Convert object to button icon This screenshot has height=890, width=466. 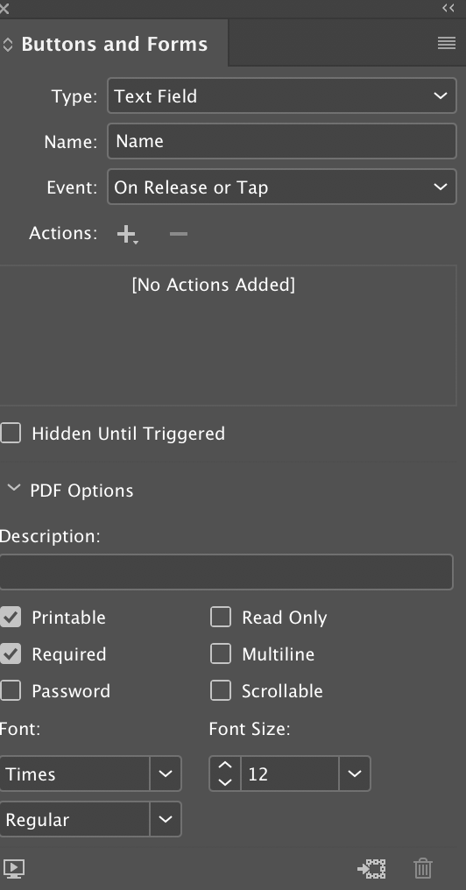(371, 868)
